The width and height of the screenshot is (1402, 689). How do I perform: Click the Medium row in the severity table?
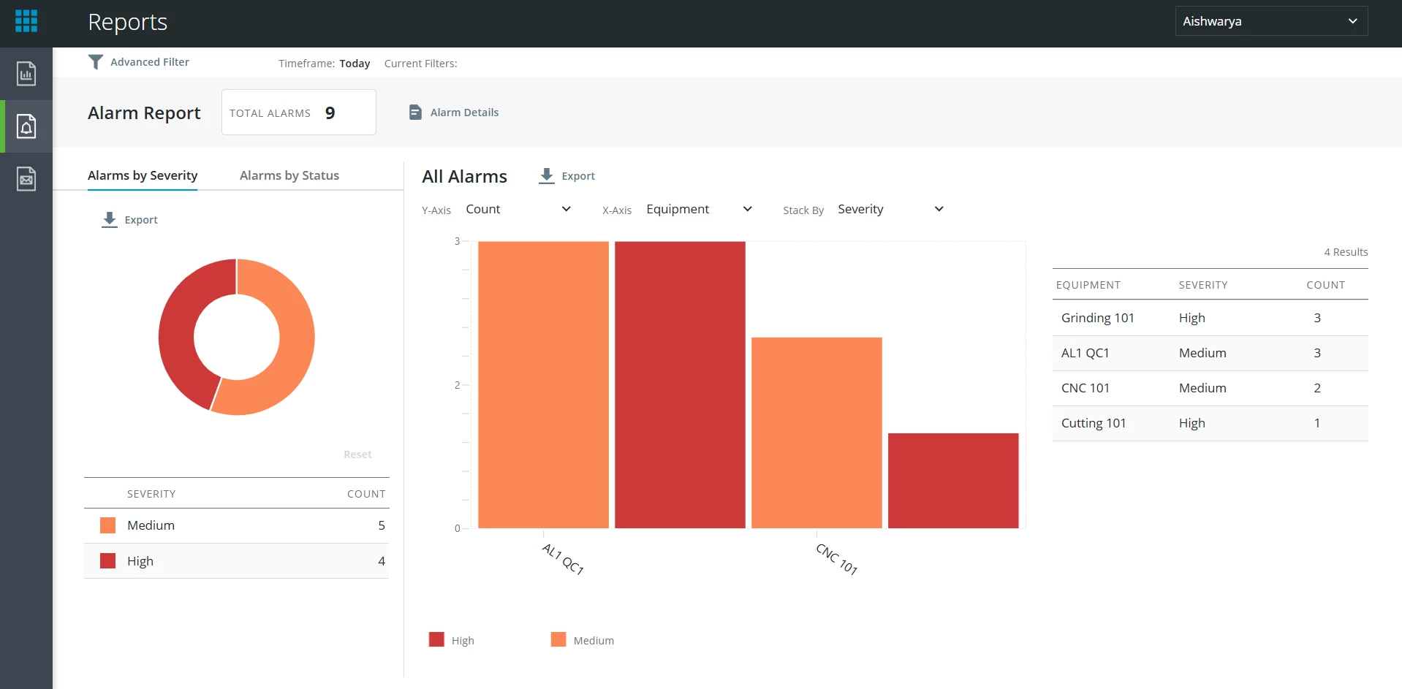[x=236, y=525]
